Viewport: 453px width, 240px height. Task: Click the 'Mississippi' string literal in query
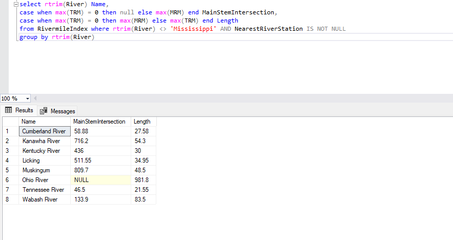click(193, 29)
